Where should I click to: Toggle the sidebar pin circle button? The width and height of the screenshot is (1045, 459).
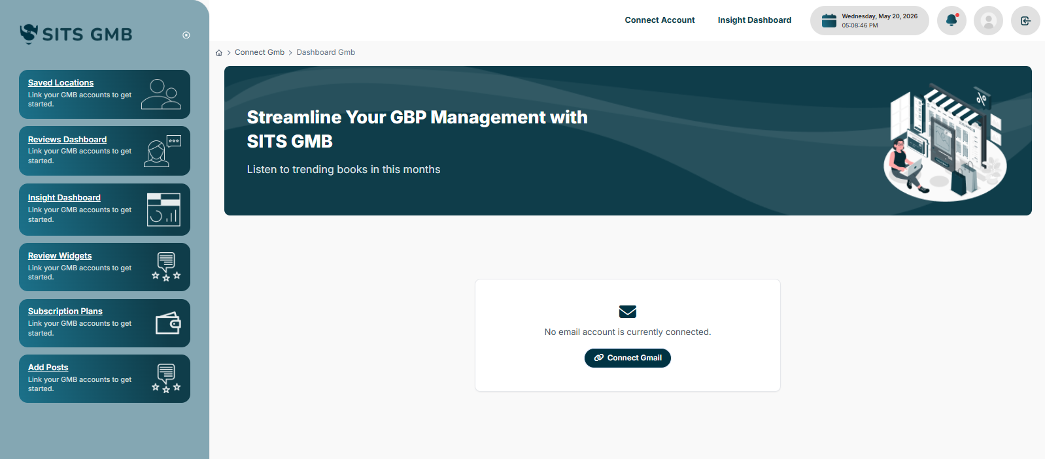(186, 35)
